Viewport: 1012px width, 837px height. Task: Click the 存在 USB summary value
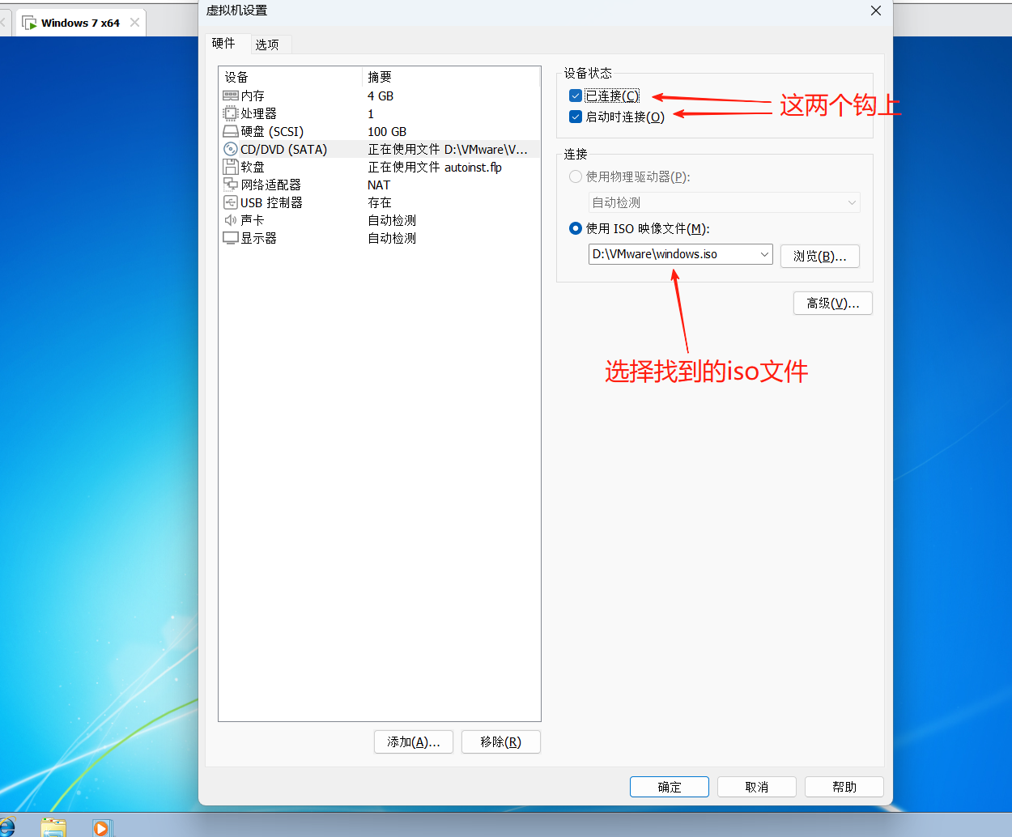click(380, 202)
